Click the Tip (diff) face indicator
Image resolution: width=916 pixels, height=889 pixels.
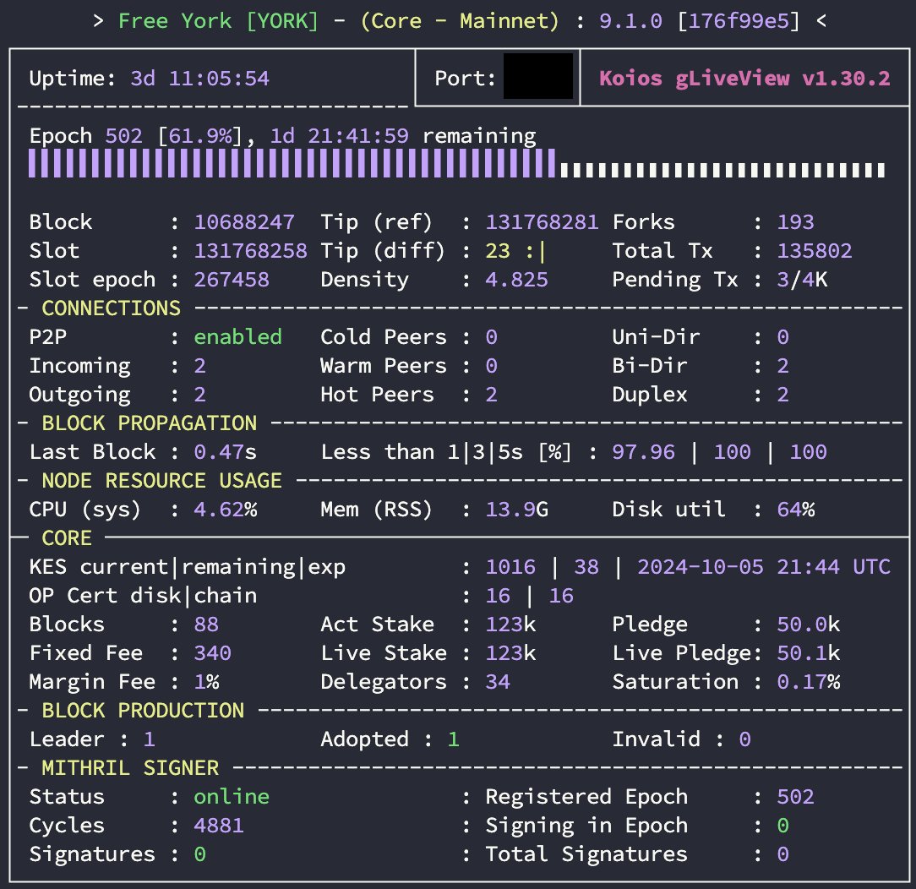click(536, 251)
